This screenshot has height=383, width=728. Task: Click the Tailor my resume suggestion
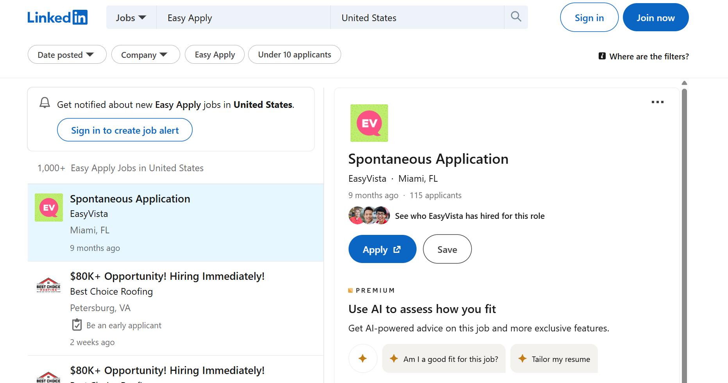coord(554,358)
